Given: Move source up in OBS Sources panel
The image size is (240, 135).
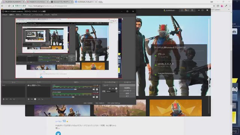Looking at the screenshot, I should (x=39, y=99).
